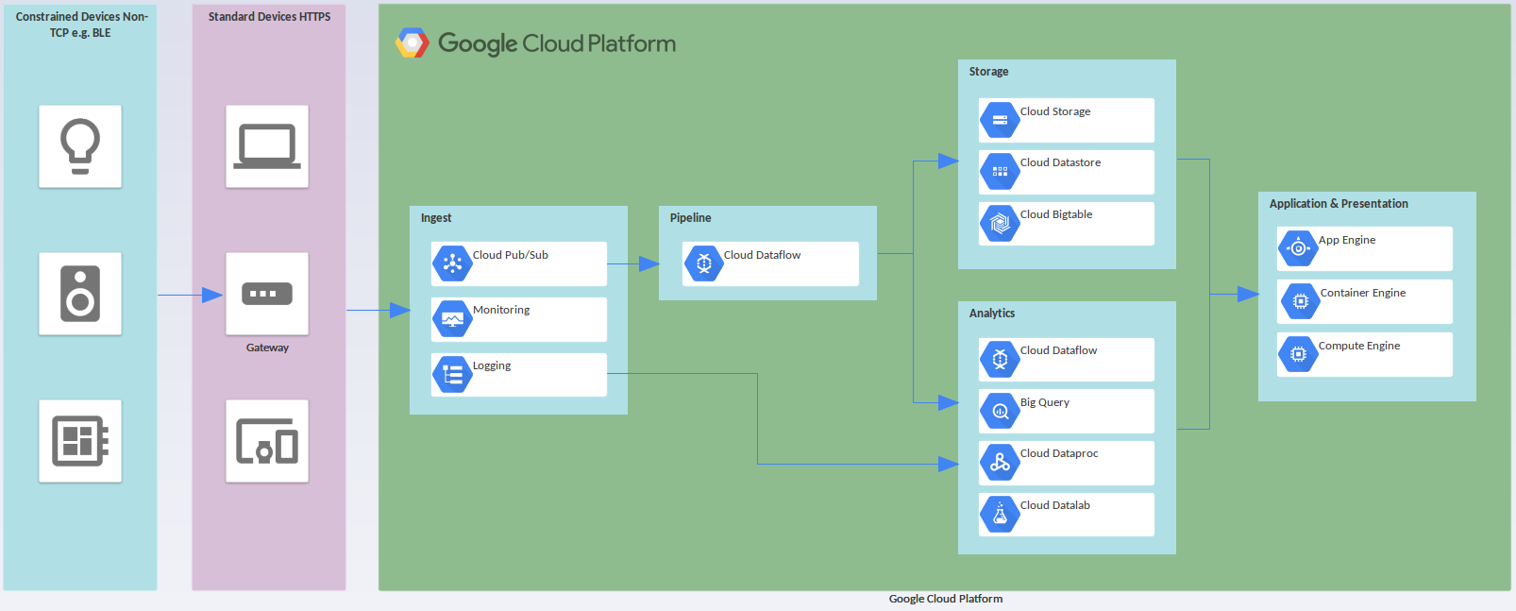Select the laptop device icon
The image size is (1516, 611).
[267, 146]
